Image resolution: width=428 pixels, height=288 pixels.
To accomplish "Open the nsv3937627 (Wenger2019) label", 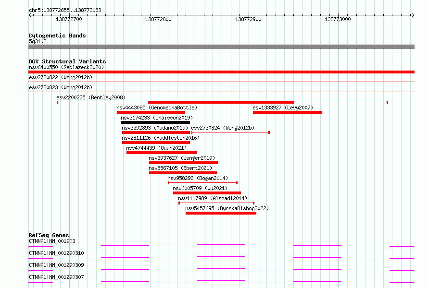I will point(182,158).
